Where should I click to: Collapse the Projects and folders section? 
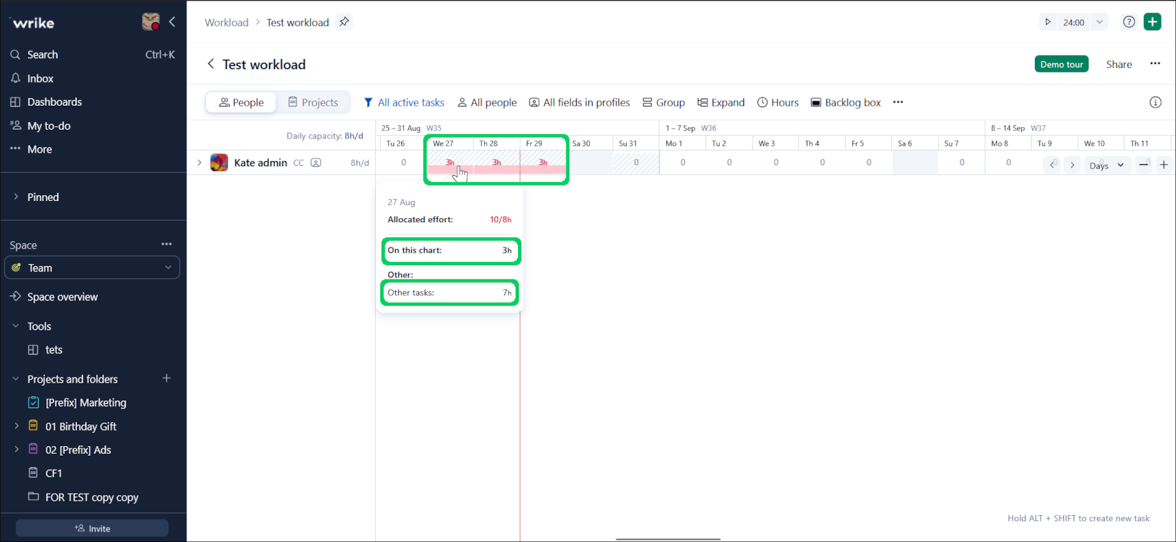click(16, 379)
